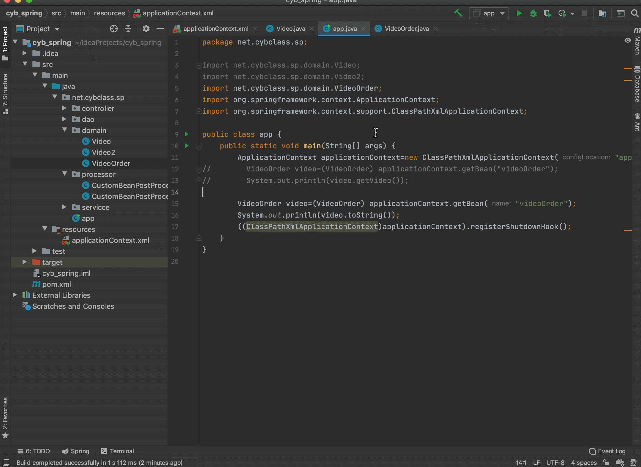Select VideoOrder class in project tree
Image resolution: width=641 pixels, height=467 pixels.
point(111,163)
